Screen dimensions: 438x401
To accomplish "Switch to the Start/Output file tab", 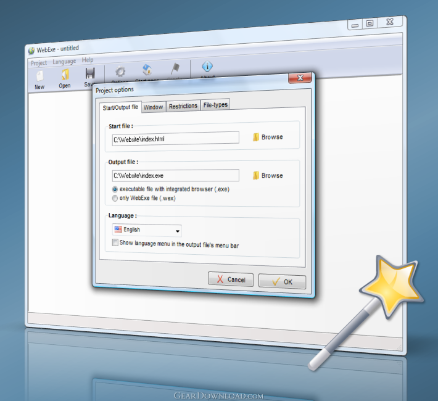I will click(120, 107).
